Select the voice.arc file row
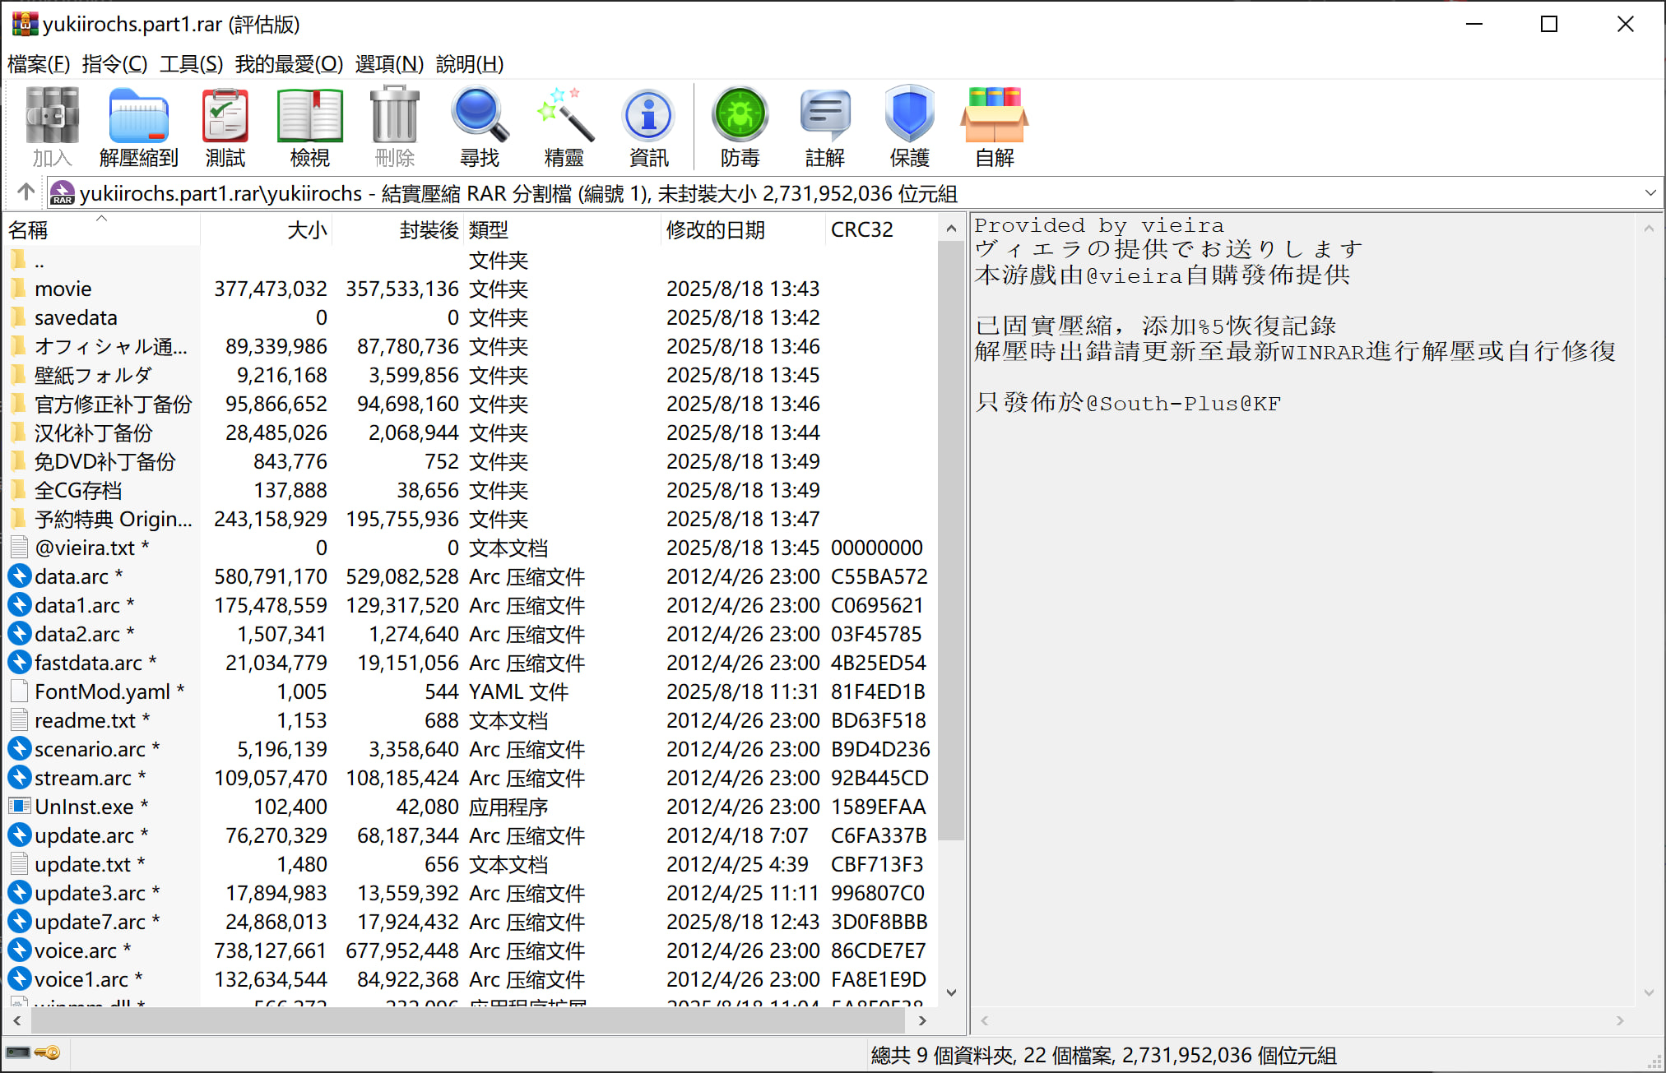1666x1073 pixels. pos(75,950)
